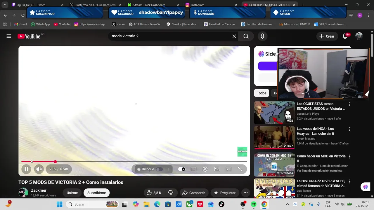
Task: Select the Todos filter chip
Action: [x=262, y=93]
